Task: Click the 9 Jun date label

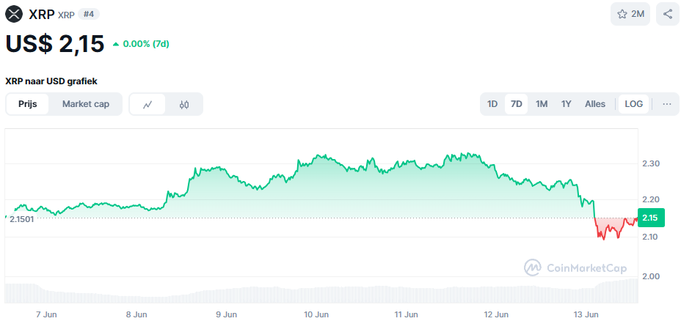Action: [226, 314]
